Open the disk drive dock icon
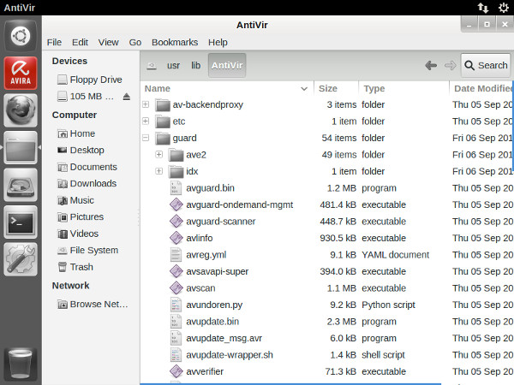The width and height of the screenshot is (514, 385). (21, 185)
